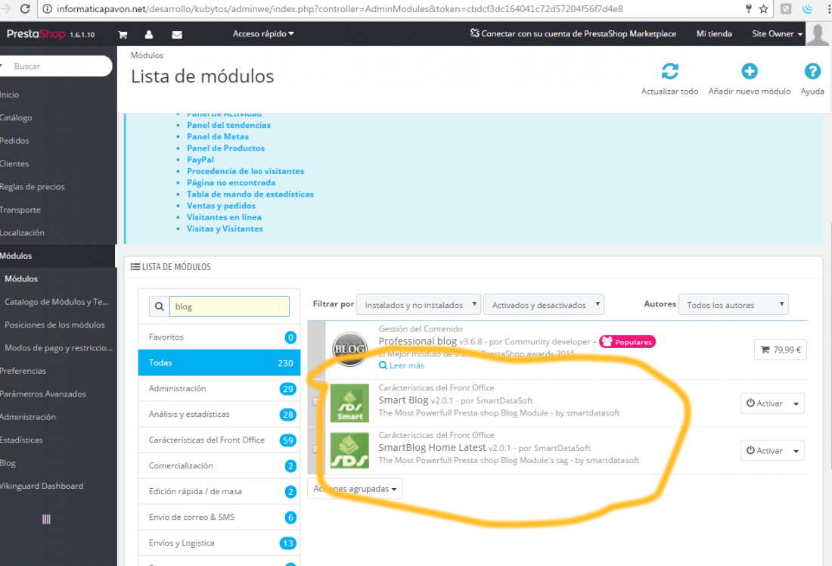Click the browser address bar URL
832x566 pixels.
point(340,9)
